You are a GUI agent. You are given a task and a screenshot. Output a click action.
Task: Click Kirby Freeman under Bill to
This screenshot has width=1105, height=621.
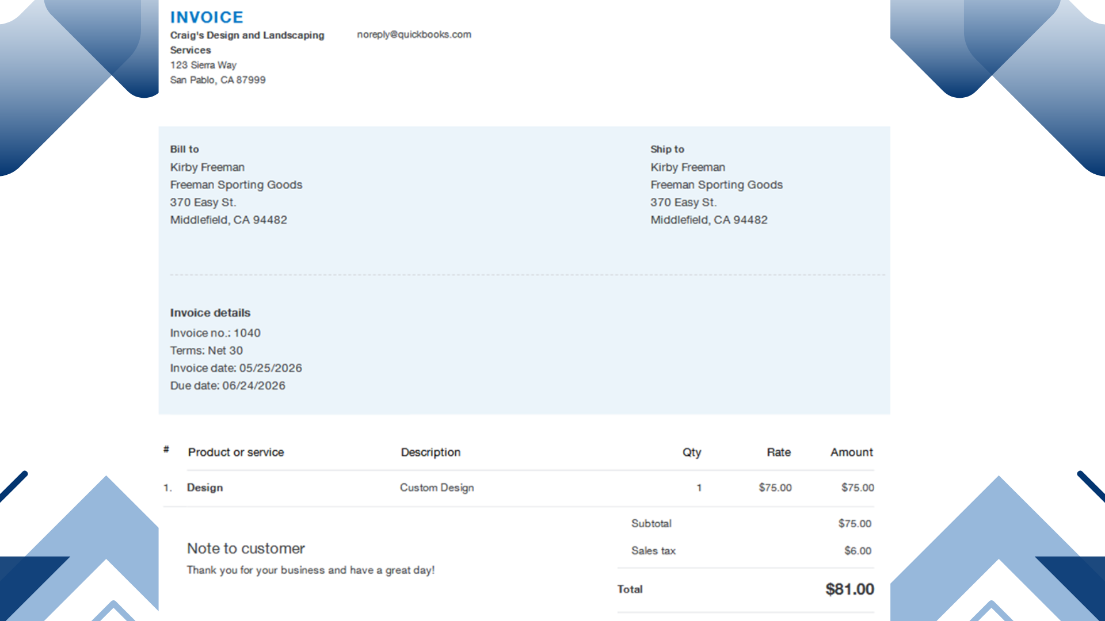[207, 167]
